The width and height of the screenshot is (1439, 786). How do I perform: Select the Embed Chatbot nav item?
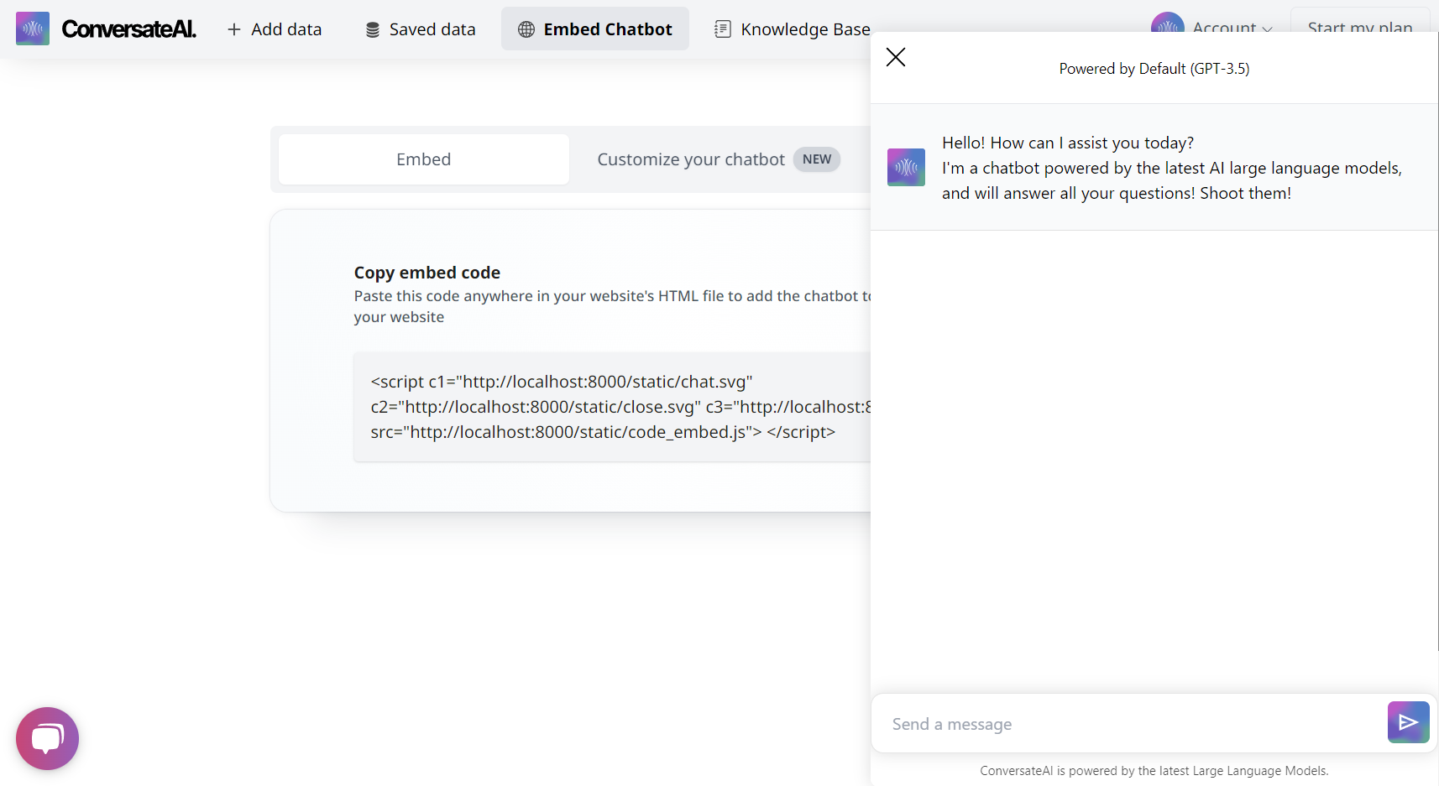tap(595, 29)
